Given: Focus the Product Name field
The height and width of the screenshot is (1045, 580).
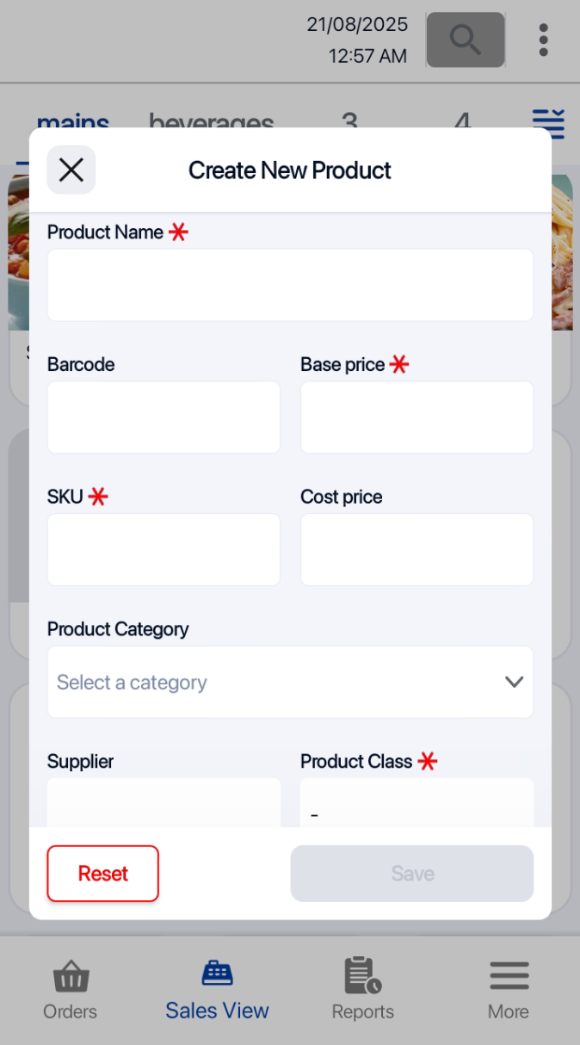Looking at the screenshot, I should 290,285.
